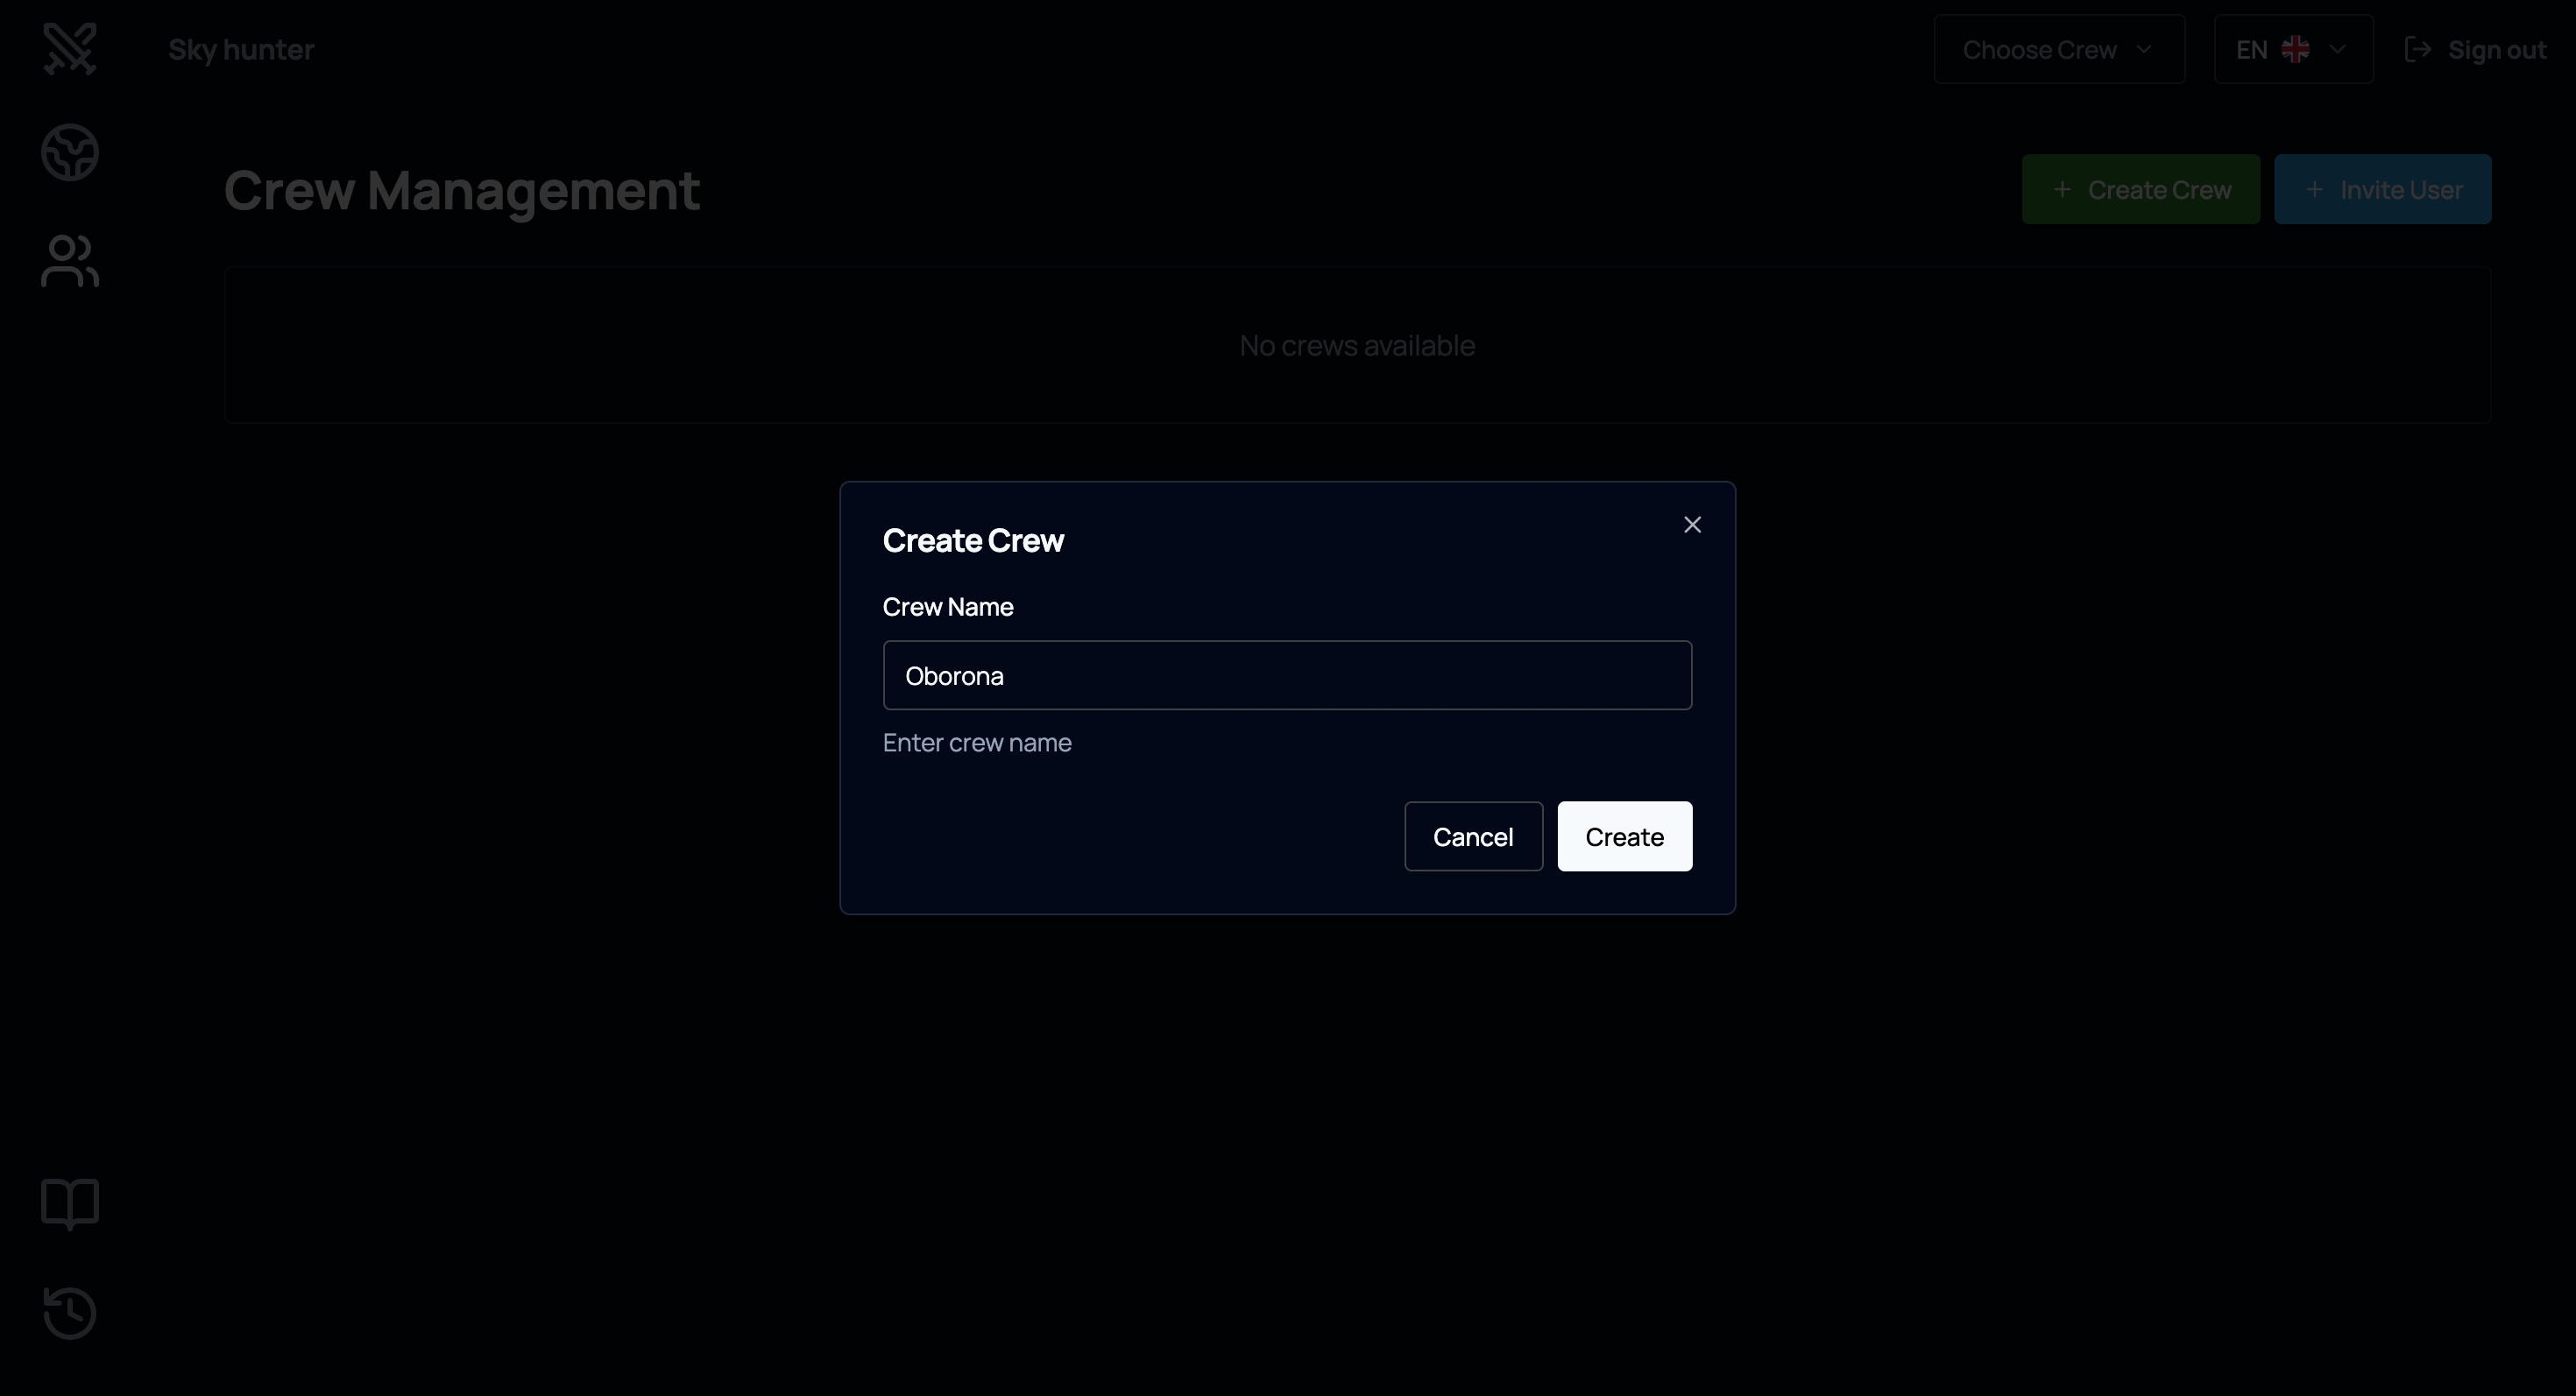The image size is (2576, 1396).
Task: Click the UK flag language icon
Action: tap(2296, 50)
